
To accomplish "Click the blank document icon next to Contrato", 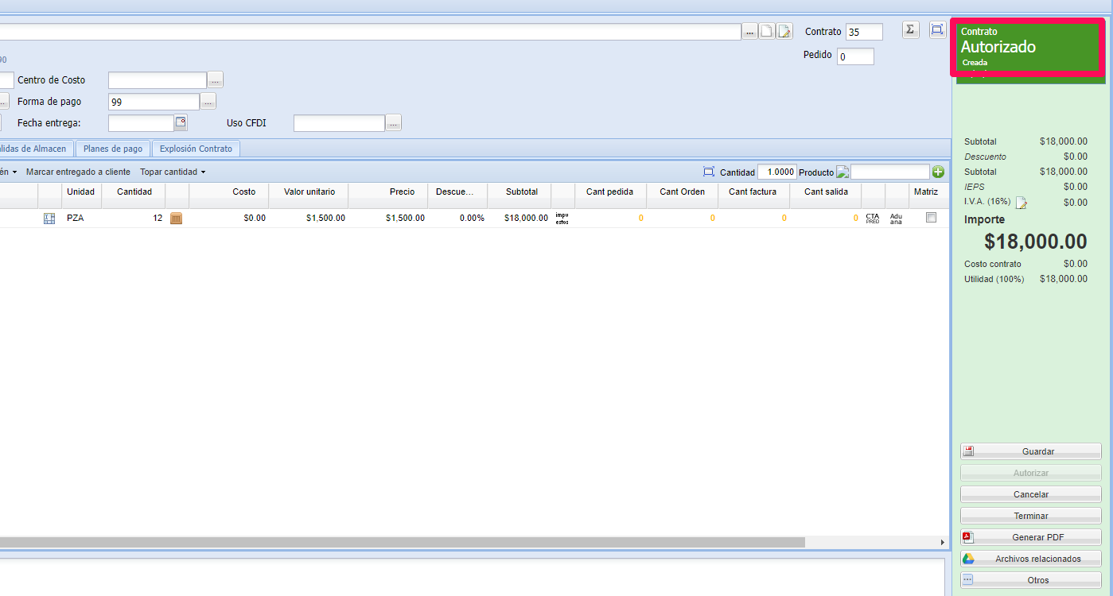I will point(767,32).
